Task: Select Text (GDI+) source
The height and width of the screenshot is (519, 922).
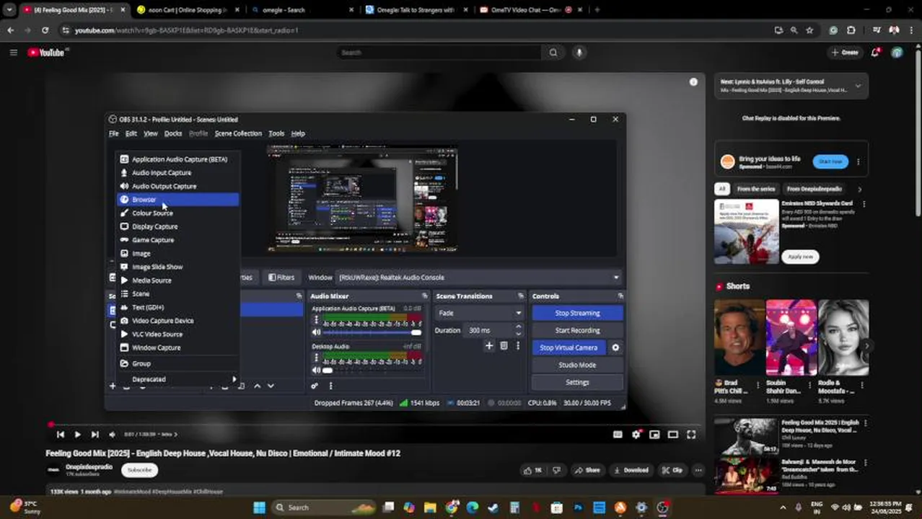Action: (x=177, y=307)
